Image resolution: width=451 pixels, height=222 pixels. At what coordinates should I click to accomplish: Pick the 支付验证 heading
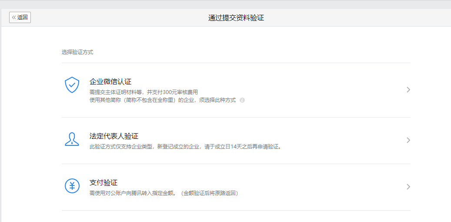(x=104, y=183)
